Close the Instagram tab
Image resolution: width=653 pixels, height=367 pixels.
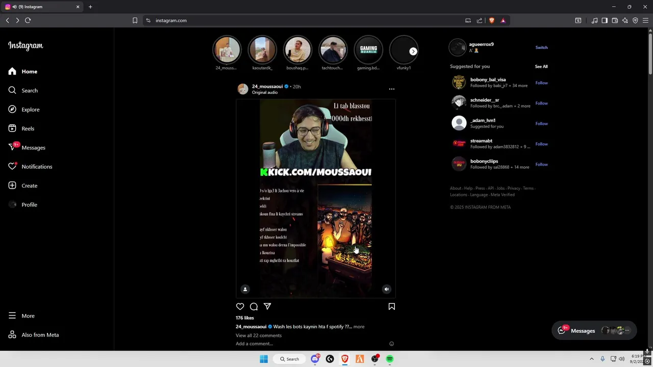(x=78, y=7)
